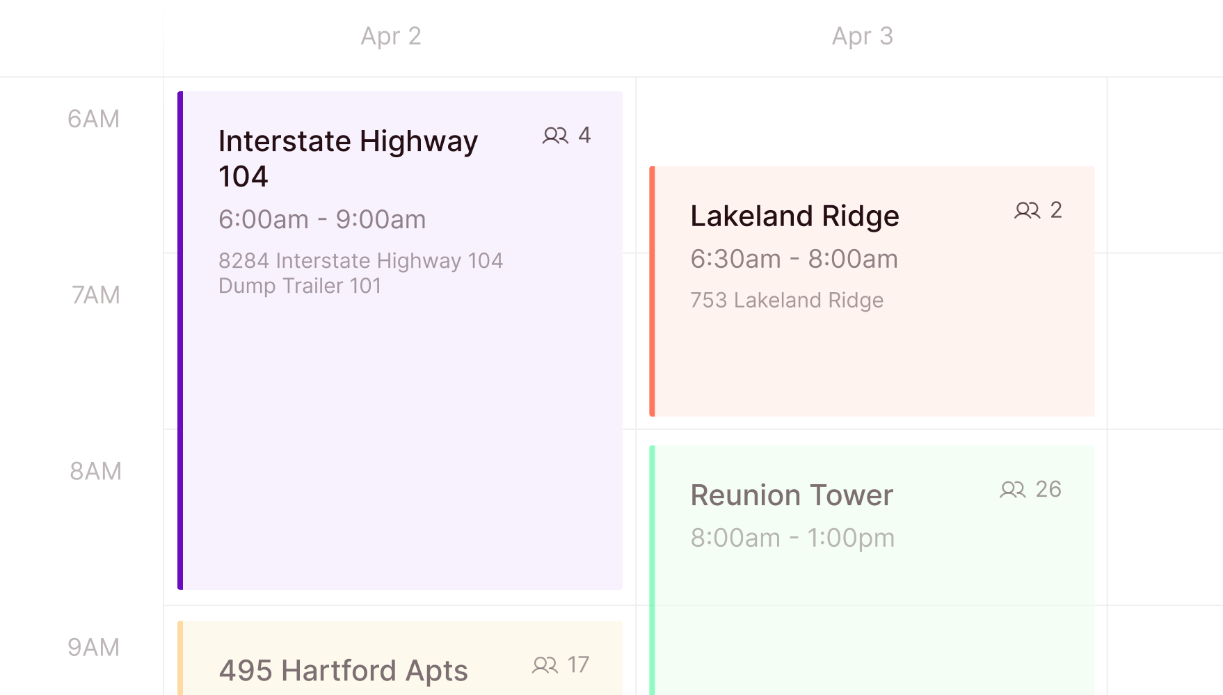This screenshot has height=695, width=1223.
Task: Click the 9AM time label
Action: click(94, 647)
